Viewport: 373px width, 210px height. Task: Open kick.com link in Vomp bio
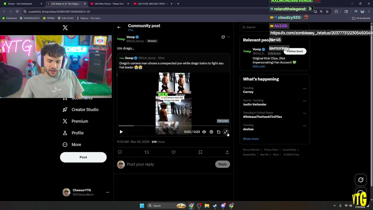259,66
